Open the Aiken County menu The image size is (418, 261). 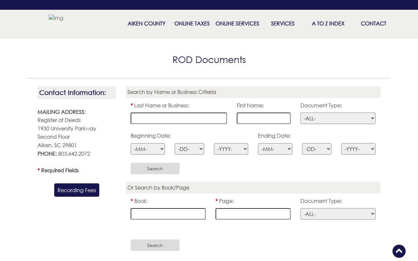click(147, 23)
